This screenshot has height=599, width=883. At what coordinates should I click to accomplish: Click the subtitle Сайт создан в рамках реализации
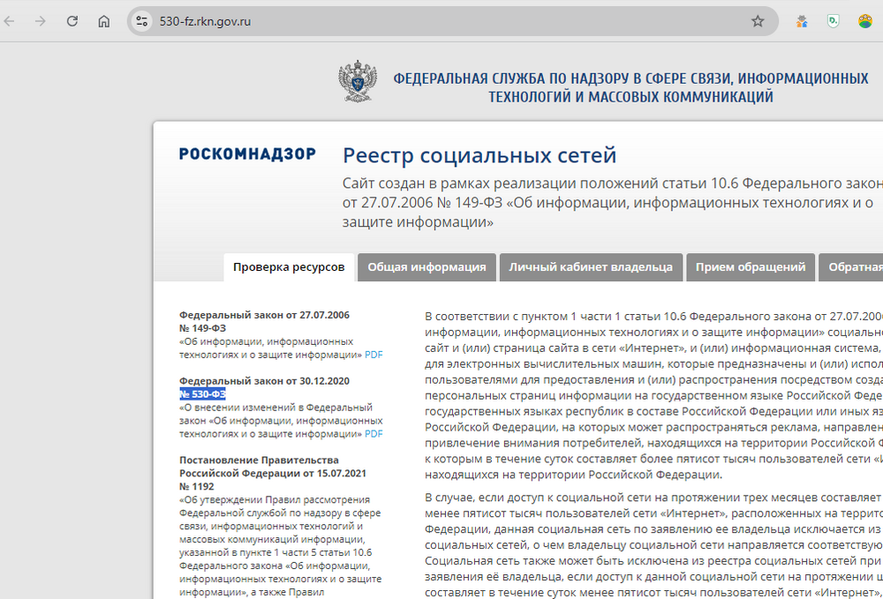pos(612,203)
